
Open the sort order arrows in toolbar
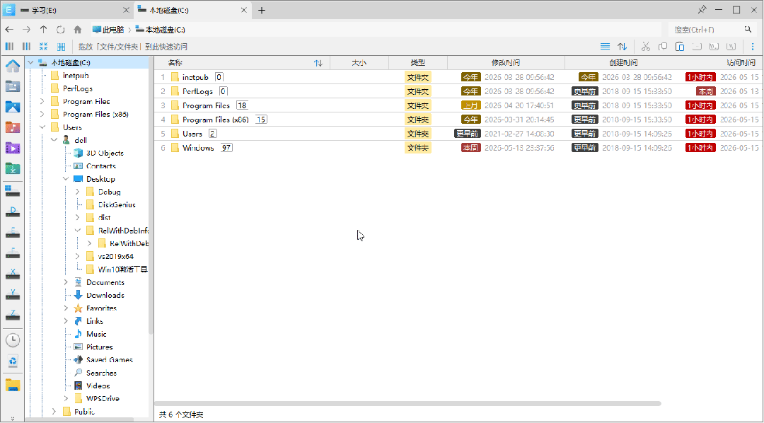[623, 47]
